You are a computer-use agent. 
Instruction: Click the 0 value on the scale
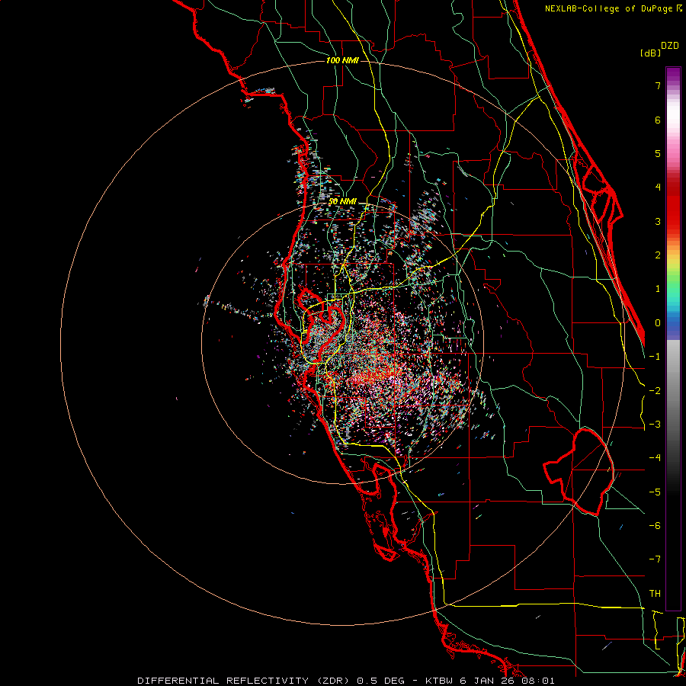(x=658, y=323)
